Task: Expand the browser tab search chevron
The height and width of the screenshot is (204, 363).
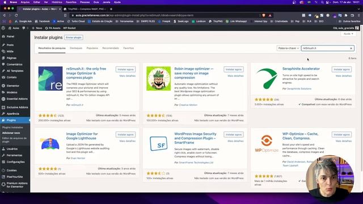Action: point(358,9)
